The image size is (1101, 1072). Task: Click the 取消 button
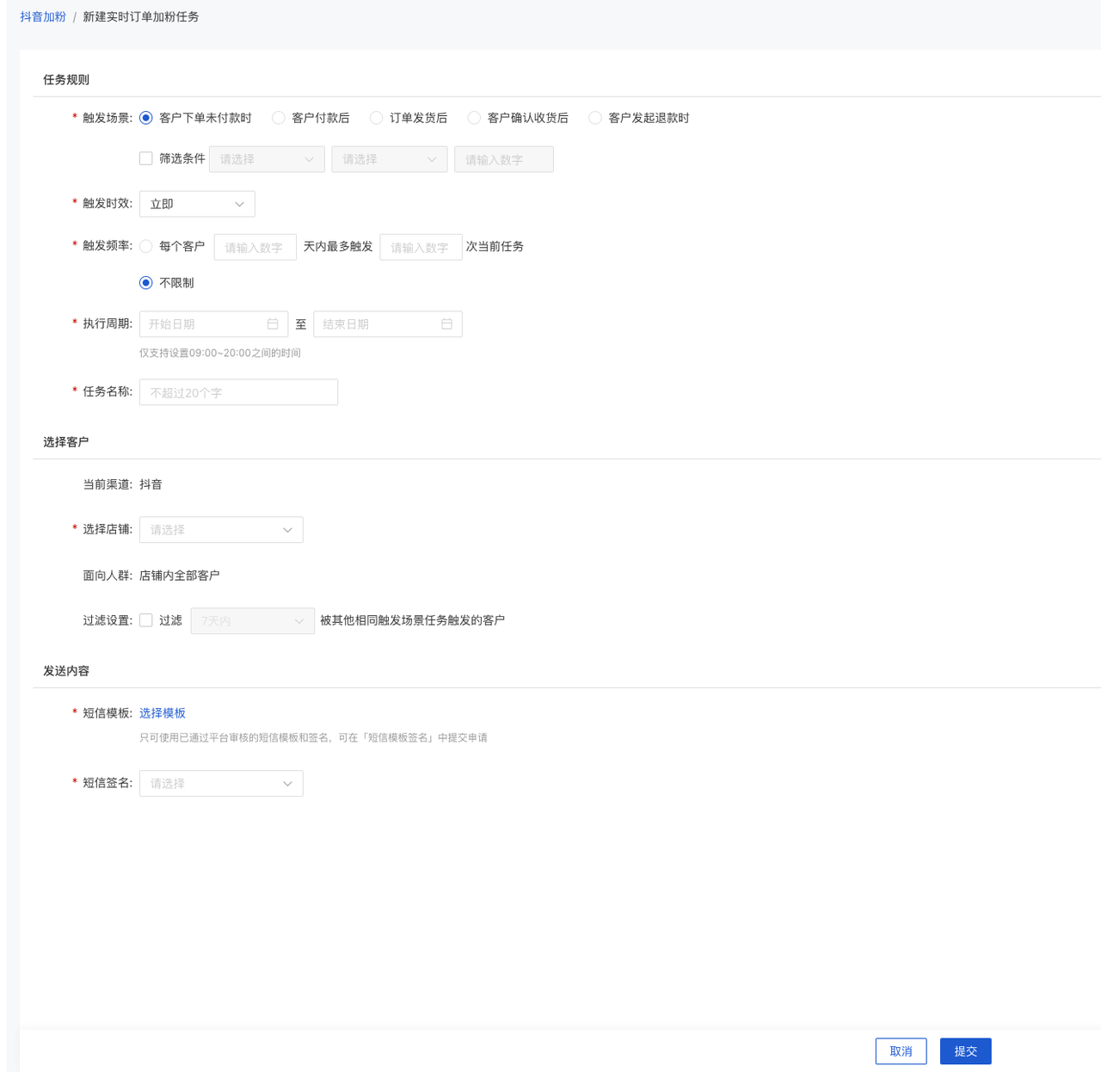point(901,1051)
